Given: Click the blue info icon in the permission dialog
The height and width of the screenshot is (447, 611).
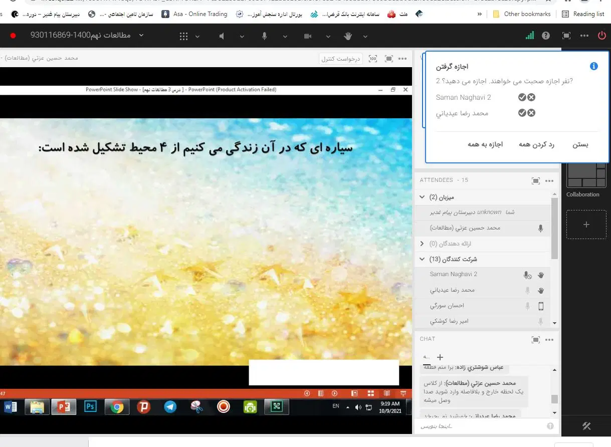Looking at the screenshot, I should [594, 66].
